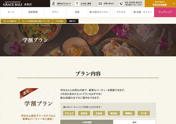This screenshot has height=124, width=176.
Task: Click the GRACE BALI 赤坂店 logo
Action: pyautogui.click(x=17, y=4)
